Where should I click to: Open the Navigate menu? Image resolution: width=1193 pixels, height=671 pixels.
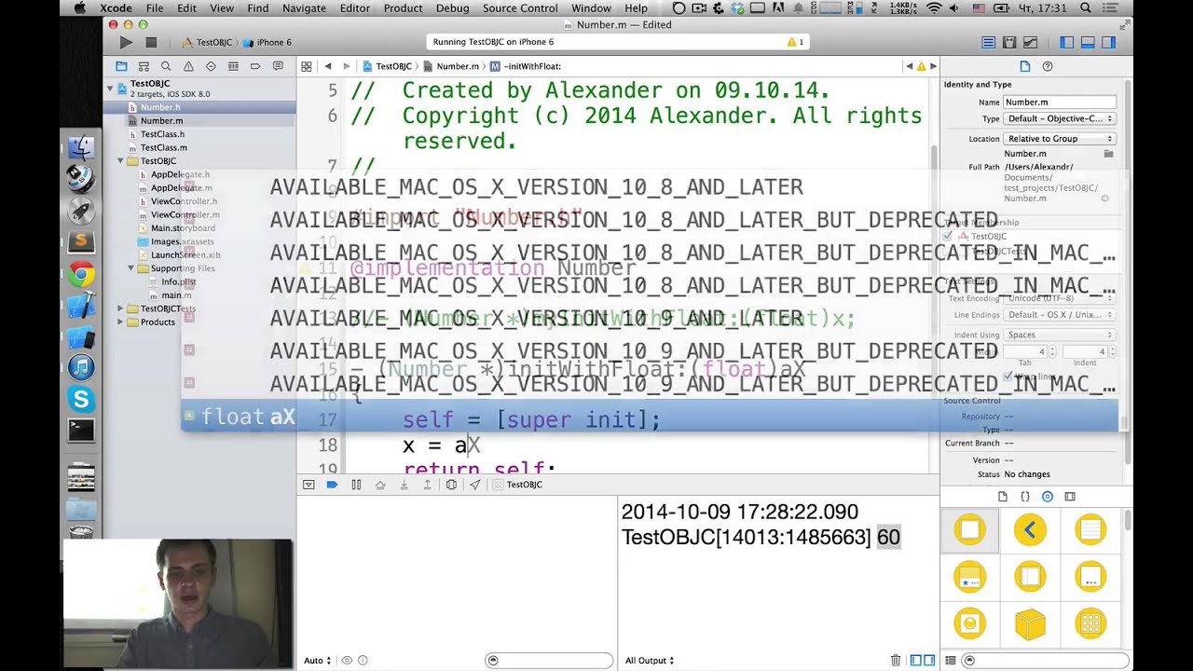coord(305,8)
